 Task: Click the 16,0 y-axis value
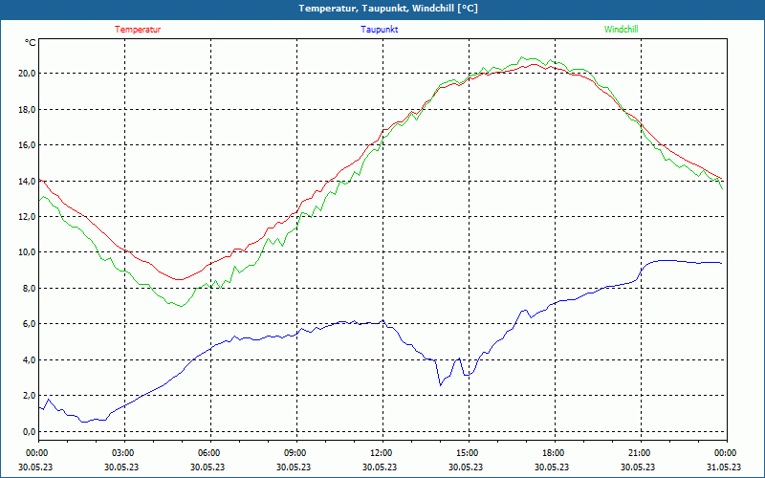tap(28, 145)
